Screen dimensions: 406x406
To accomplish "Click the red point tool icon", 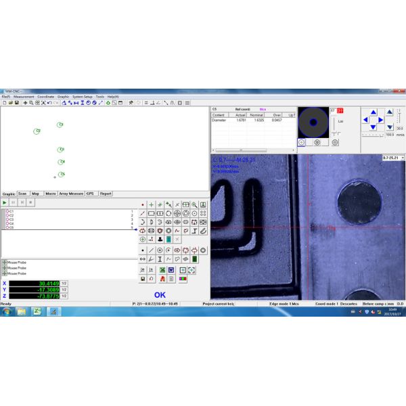I will pos(142,204).
